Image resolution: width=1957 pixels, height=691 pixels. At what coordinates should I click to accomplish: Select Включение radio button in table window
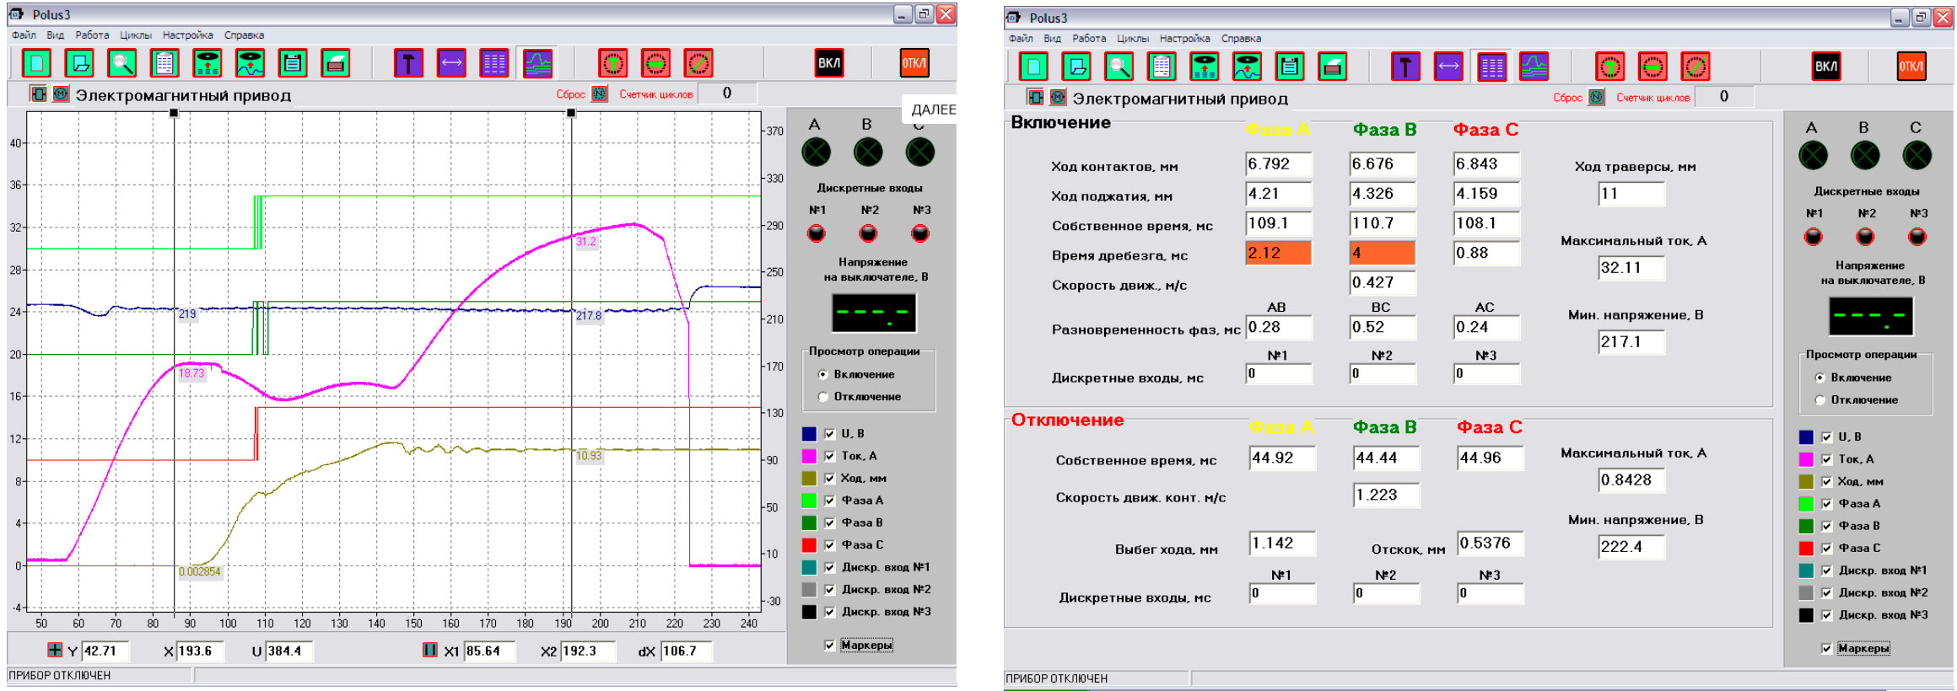tap(1820, 378)
